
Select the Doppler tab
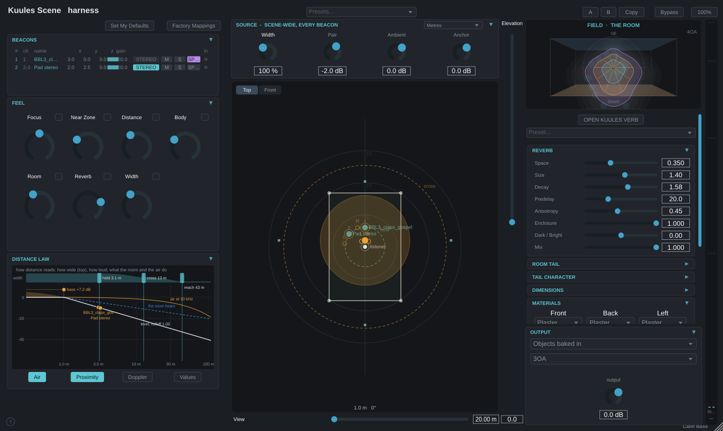[x=137, y=377]
